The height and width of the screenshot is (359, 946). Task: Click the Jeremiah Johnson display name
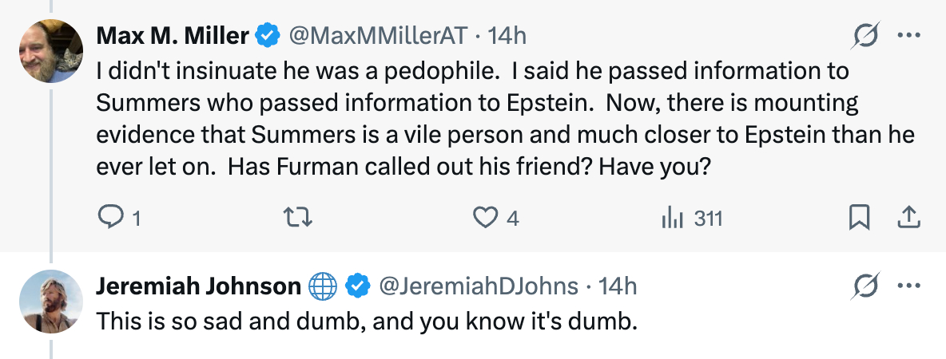198,286
